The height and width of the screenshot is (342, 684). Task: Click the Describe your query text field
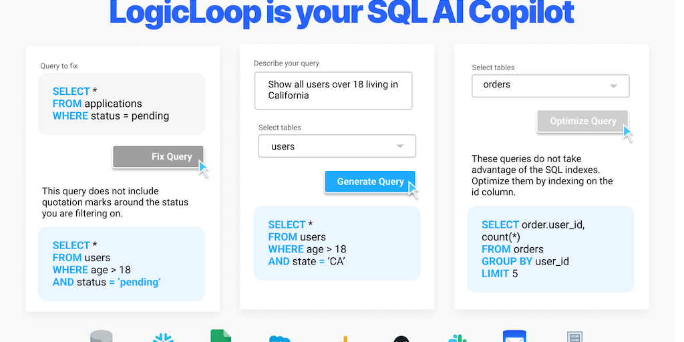pyautogui.click(x=333, y=90)
